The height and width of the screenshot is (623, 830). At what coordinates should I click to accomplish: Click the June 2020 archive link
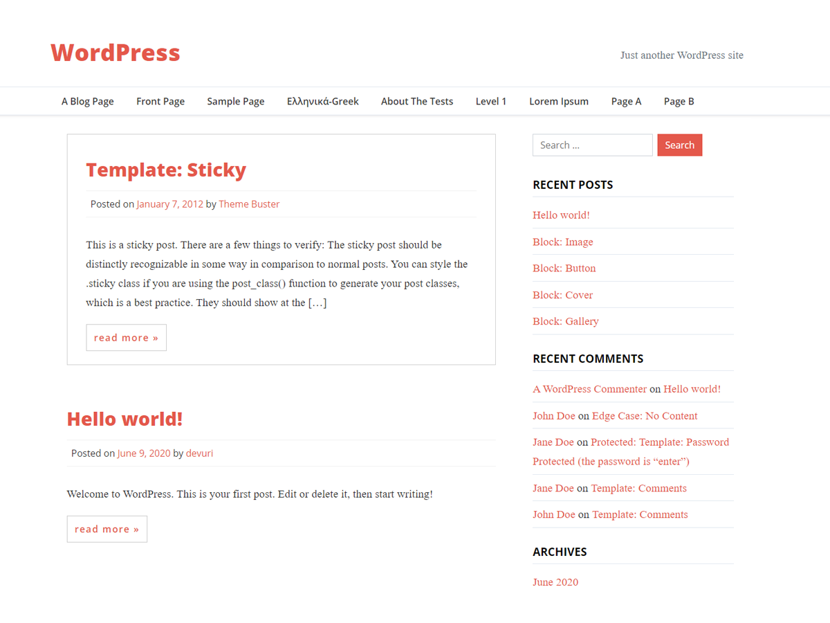point(555,581)
